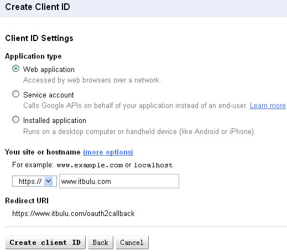Click the Installed application label text
This screenshot has height=252, width=287.
(55, 121)
